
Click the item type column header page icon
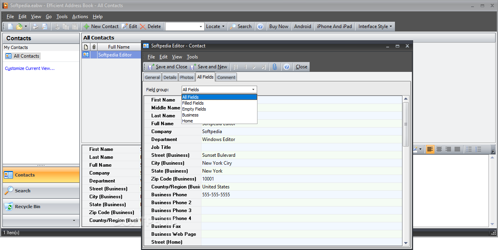[86, 47]
